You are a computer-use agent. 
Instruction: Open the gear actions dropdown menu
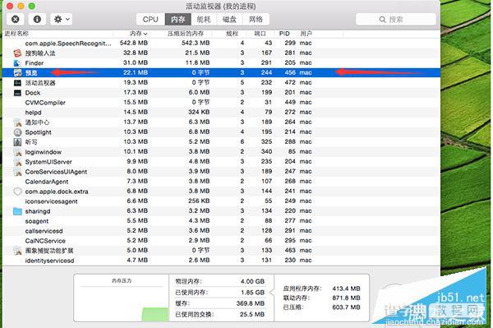point(62,19)
